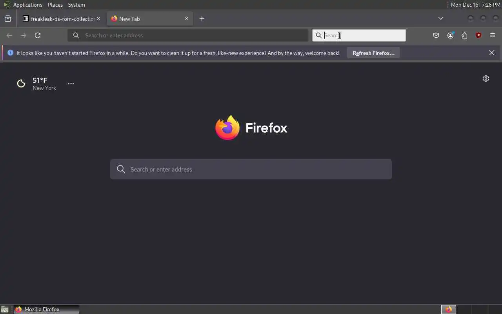Click the Refresh Firefox… button
502x314 pixels.
pos(373,53)
